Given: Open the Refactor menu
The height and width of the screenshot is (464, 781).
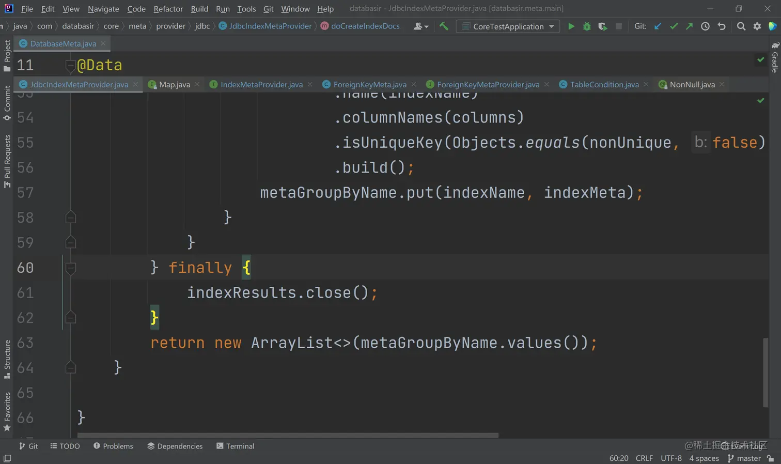Looking at the screenshot, I should (168, 9).
